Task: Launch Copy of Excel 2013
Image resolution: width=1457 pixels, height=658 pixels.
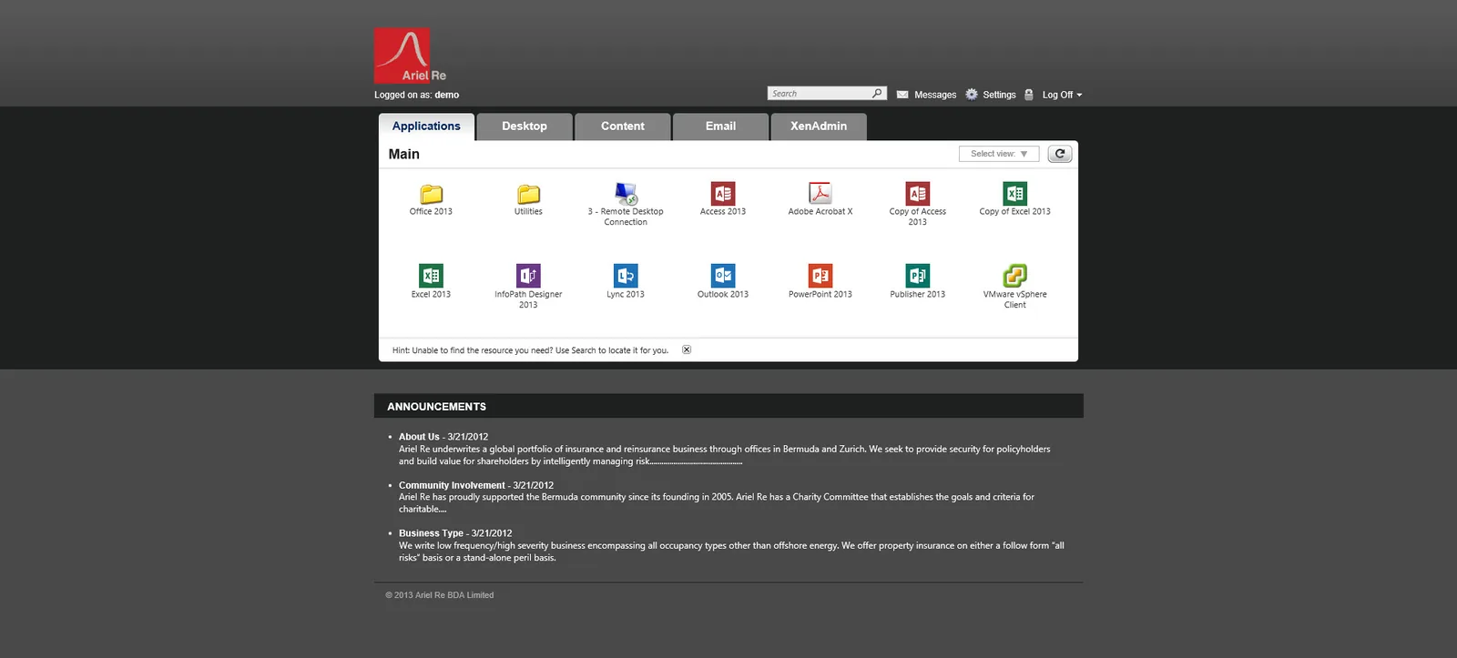Action: tap(1014, 199)
